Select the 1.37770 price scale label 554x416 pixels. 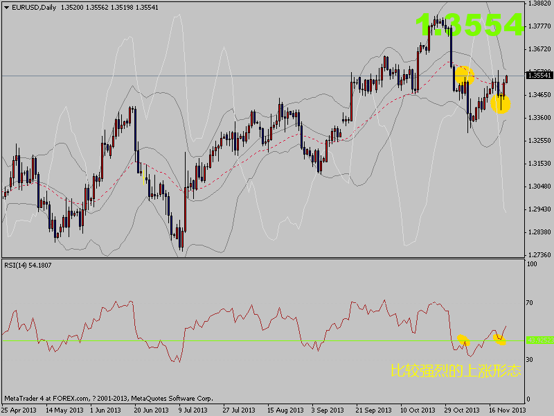tap(539, 26)
